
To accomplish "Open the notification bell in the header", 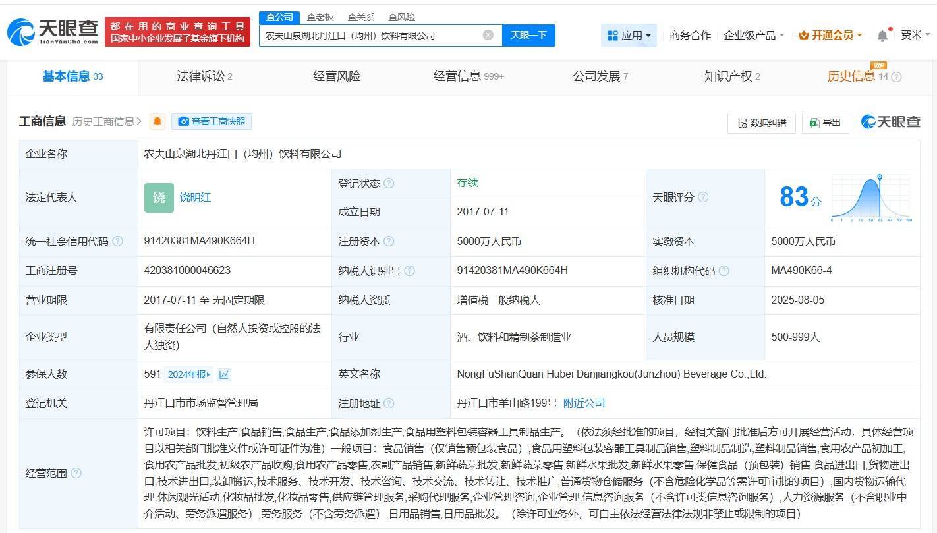I will (x=883, y=35).
